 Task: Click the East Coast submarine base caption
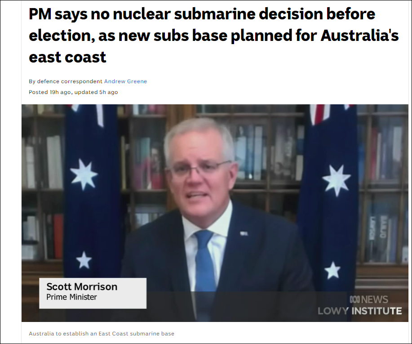pyautogui.click(x=102, y=334)
